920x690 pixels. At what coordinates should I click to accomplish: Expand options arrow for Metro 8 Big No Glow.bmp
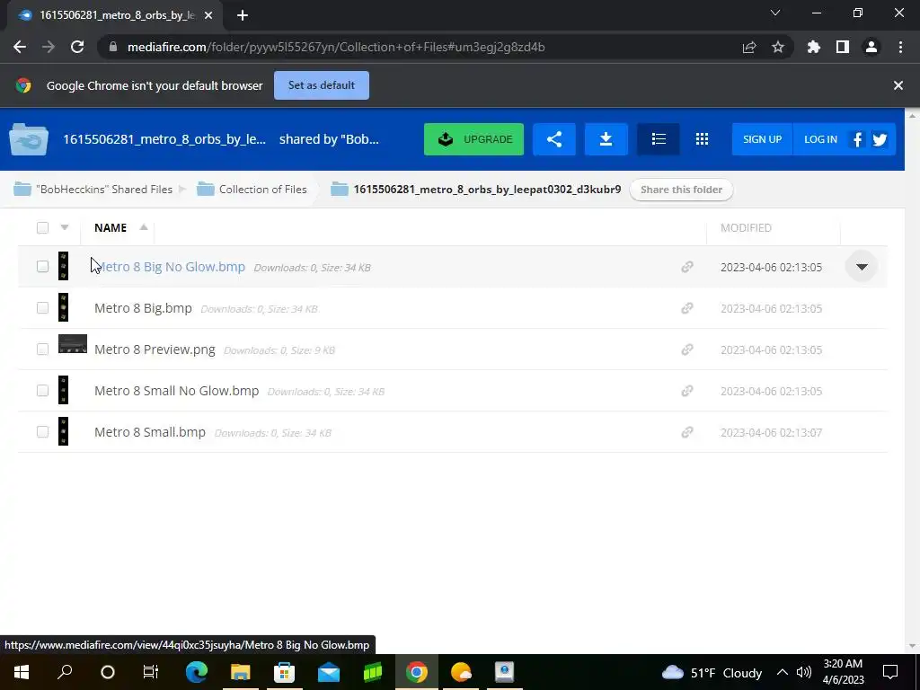[862, 267]
